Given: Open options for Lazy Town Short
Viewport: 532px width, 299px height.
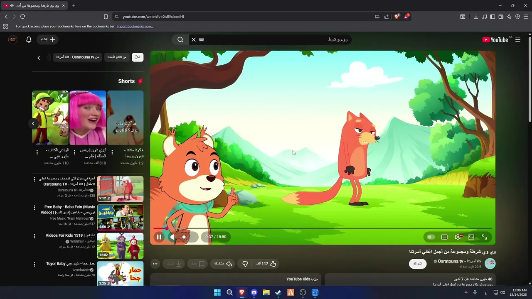Looking at the screenshot, I should coord(74,152).
